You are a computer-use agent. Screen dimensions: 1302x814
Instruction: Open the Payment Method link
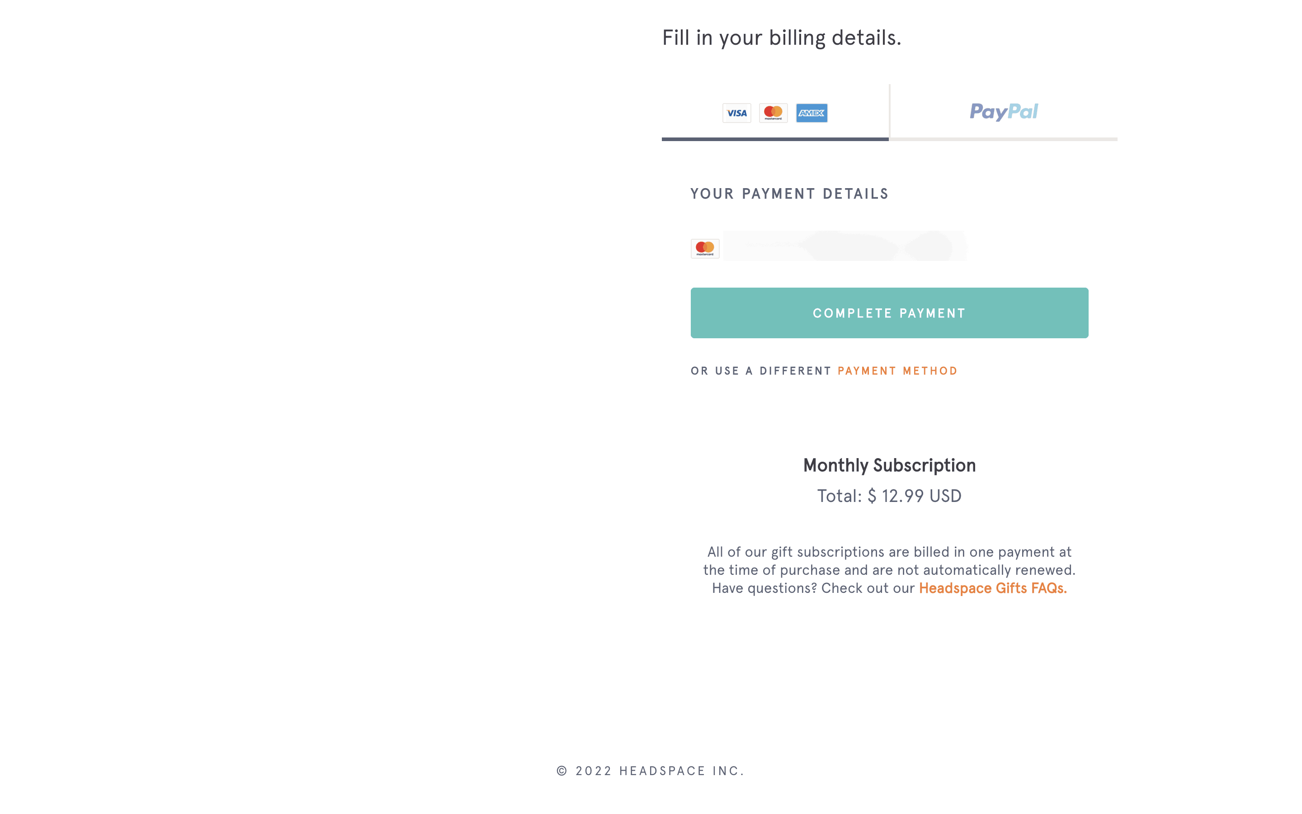[x=897, y=371]
